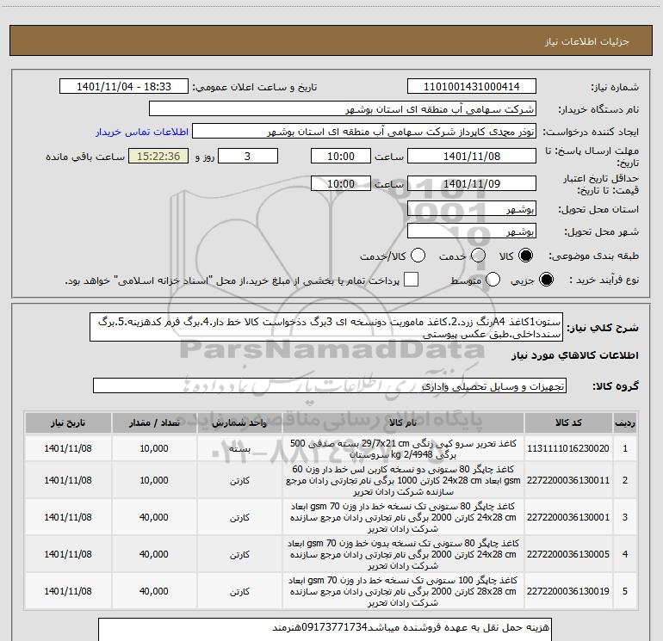
Task: Select item code 227220036130011
Action: [x=568, y=480]
